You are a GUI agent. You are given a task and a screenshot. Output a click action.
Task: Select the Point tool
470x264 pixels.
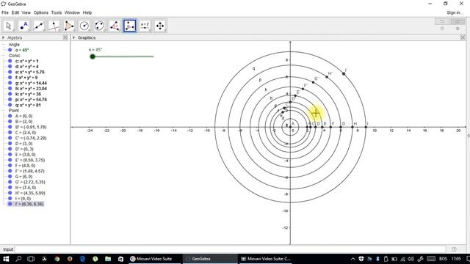coord(24,26)
